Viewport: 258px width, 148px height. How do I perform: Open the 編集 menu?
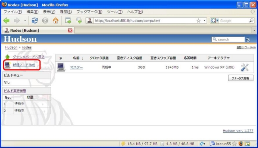coord(33,12)
